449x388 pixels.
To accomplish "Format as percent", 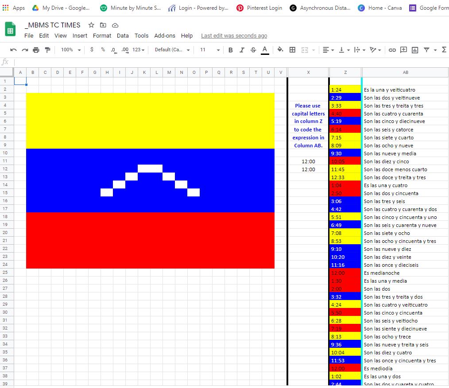I will click(103, 50).
